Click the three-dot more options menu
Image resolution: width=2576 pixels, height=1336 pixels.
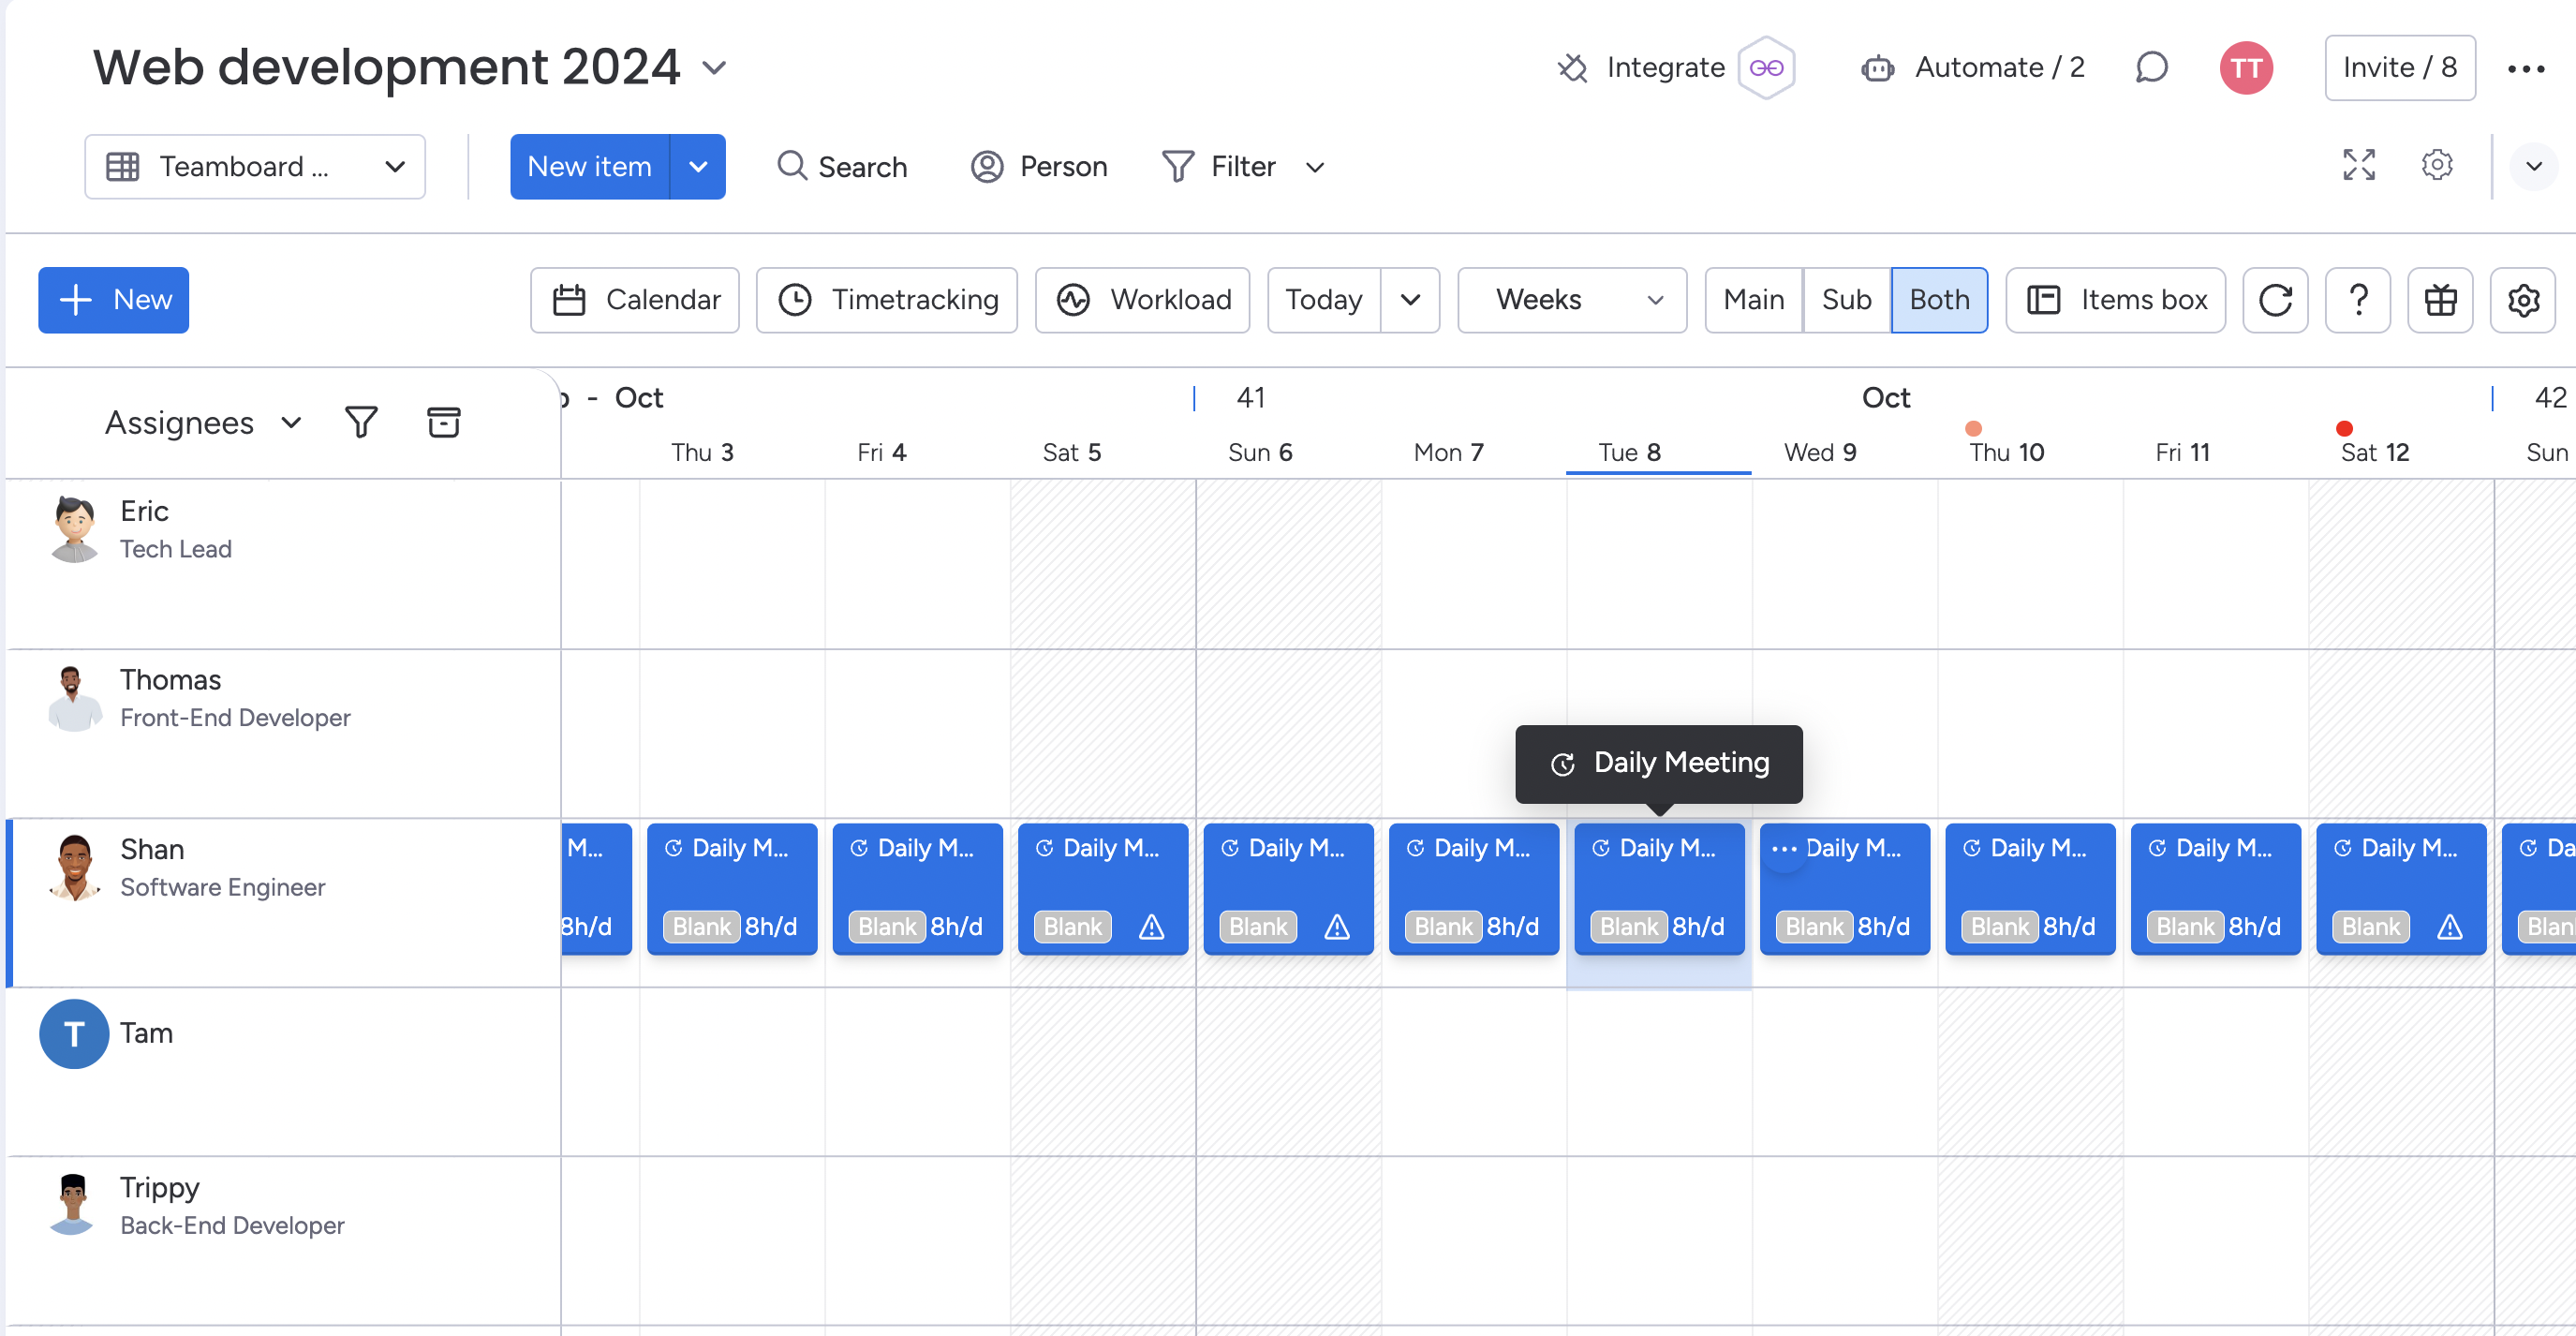(x=2525, y=68)
